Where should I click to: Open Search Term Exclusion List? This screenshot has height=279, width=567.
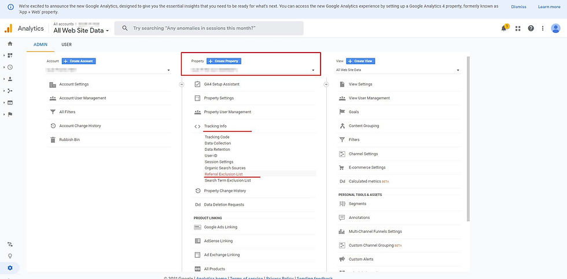(227, 180)
